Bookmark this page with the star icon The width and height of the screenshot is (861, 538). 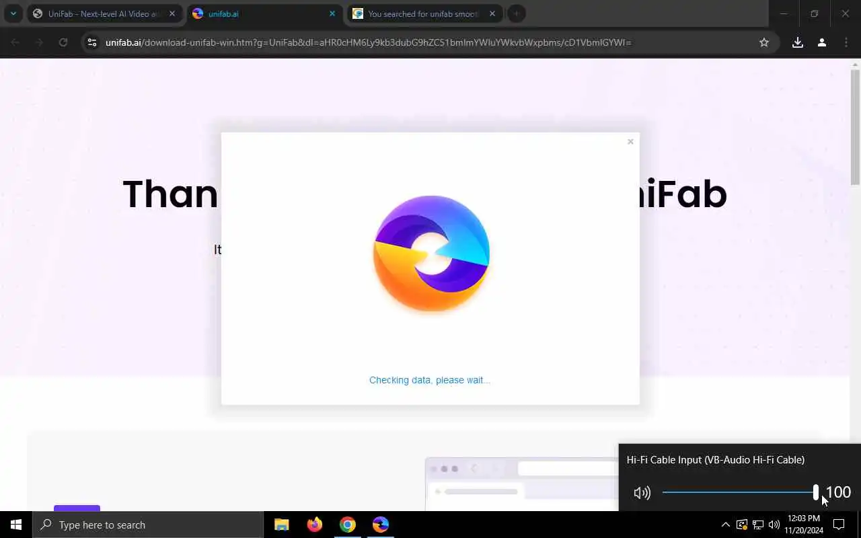pos(764,42)
